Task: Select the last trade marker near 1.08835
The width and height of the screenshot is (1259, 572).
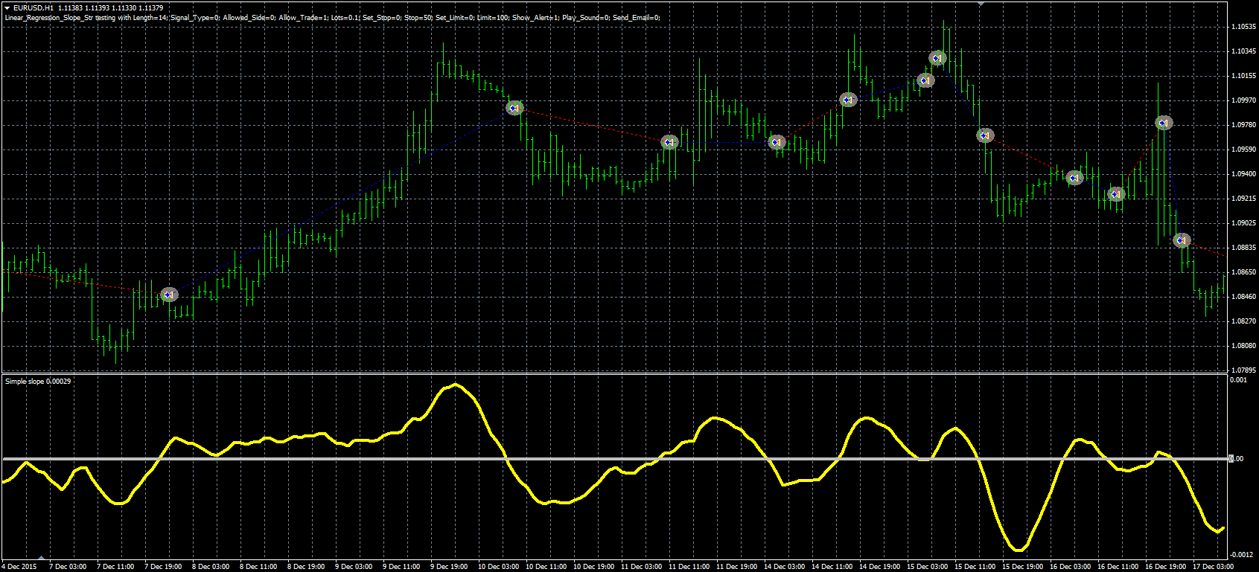Action: 1182,240
